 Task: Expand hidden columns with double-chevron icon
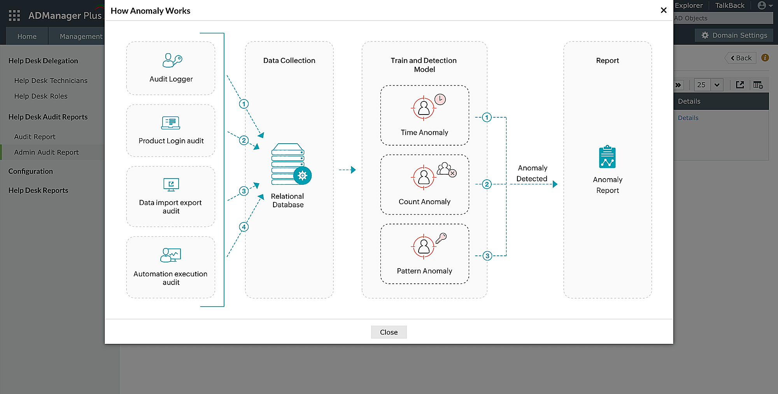point(678,85)
